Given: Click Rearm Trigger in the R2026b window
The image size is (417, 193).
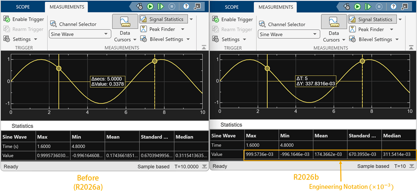Looking at the screenshot, I should tap(233, 30).
